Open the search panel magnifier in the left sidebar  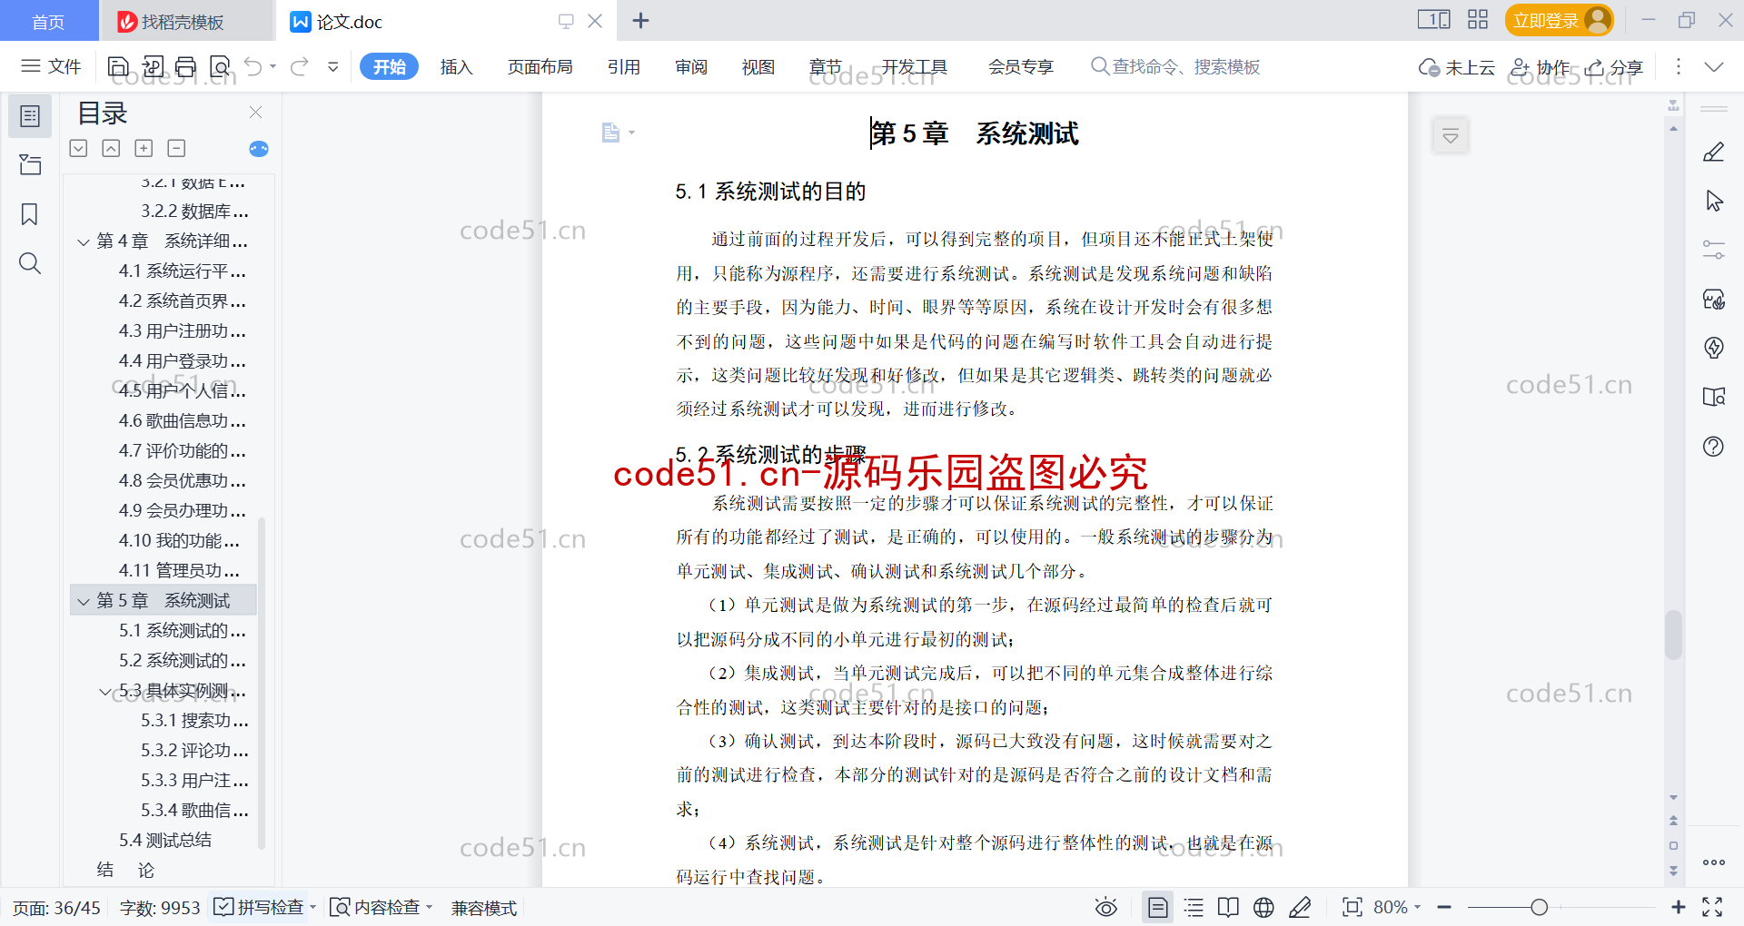tap(30, 263)
